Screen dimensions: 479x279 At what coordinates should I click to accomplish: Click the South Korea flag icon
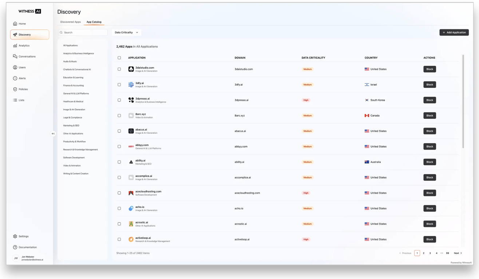[367, 100]
